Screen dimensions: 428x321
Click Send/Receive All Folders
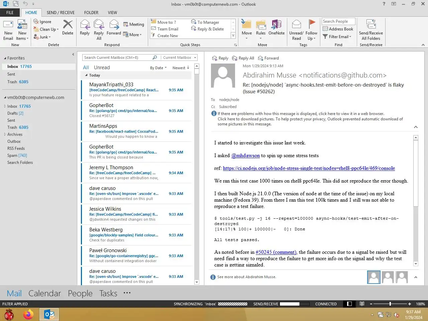tap(371, 30)
